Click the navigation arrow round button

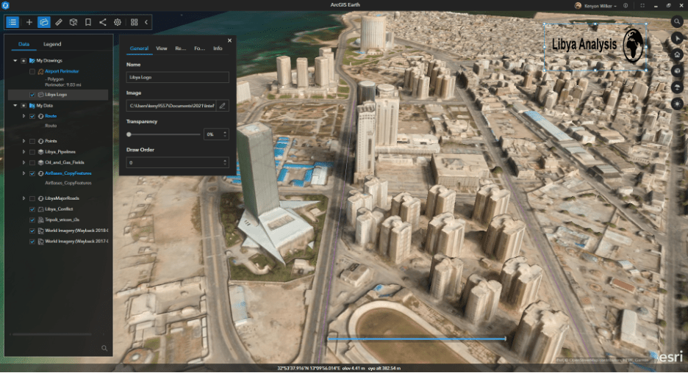point(677,38)
